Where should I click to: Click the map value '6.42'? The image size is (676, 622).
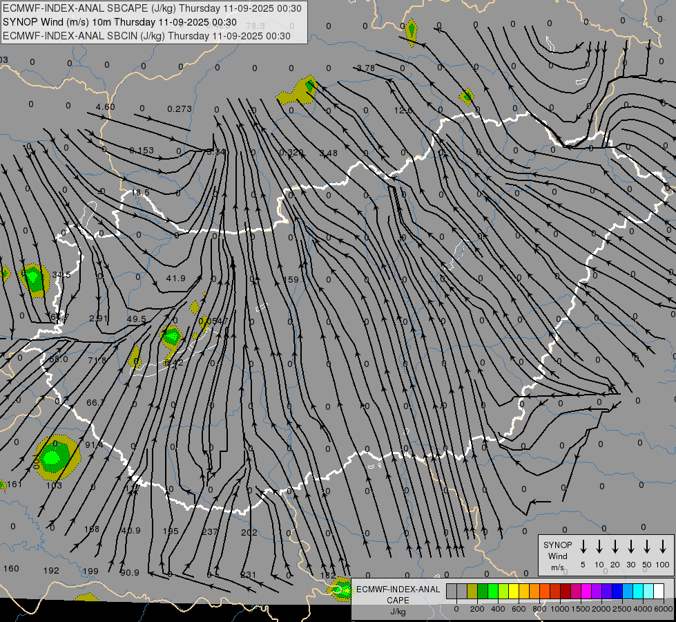point(173,362)
